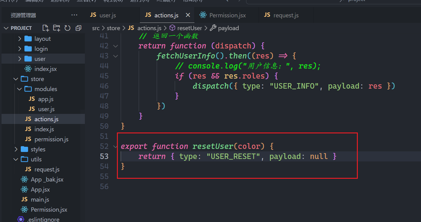421x222 pixels.
Task: Click the payload breadcrumb symbol
Action: coord(228,28)
